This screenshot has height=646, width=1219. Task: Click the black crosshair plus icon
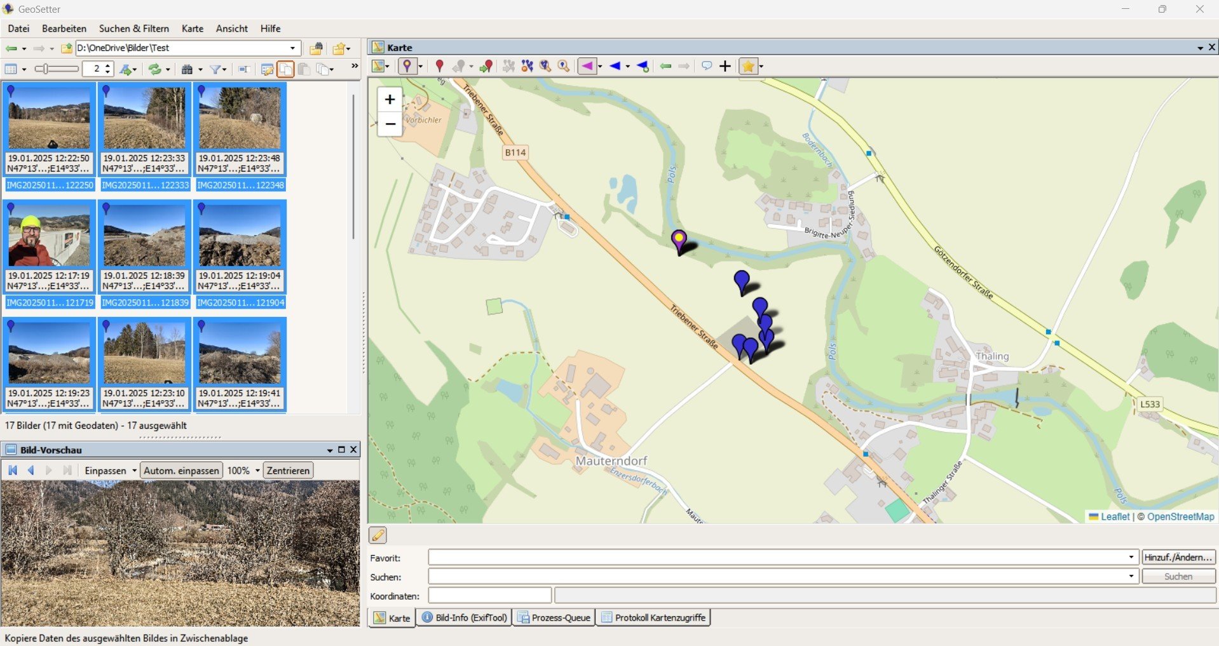pos(725,66)
